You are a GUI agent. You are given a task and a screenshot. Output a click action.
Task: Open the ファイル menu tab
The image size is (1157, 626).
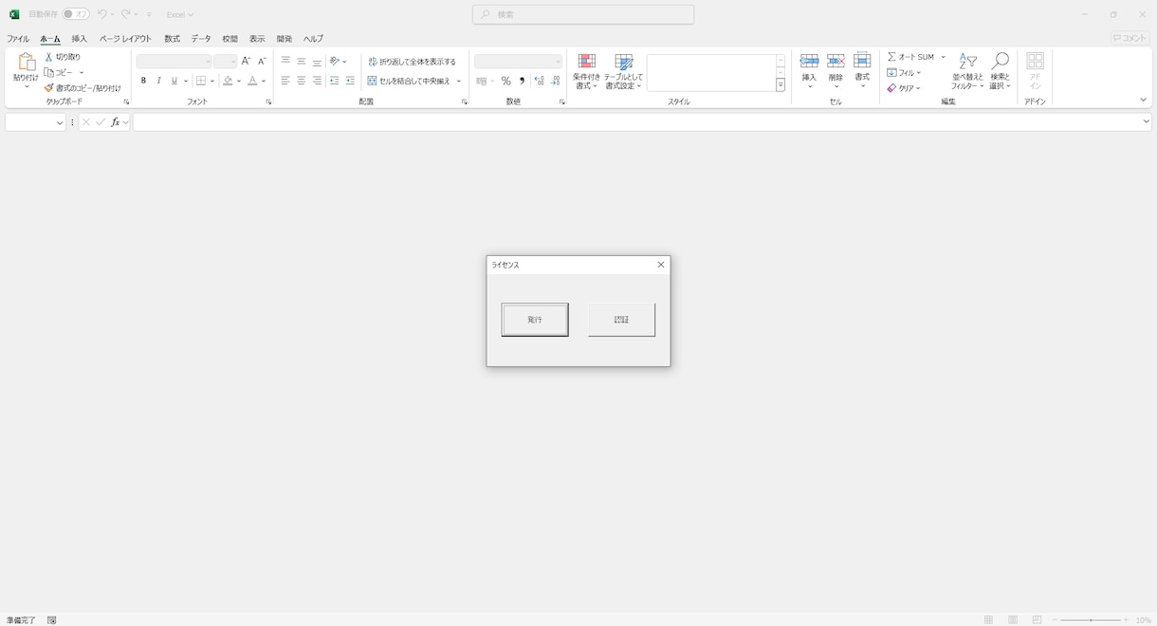tap(18, 39)
